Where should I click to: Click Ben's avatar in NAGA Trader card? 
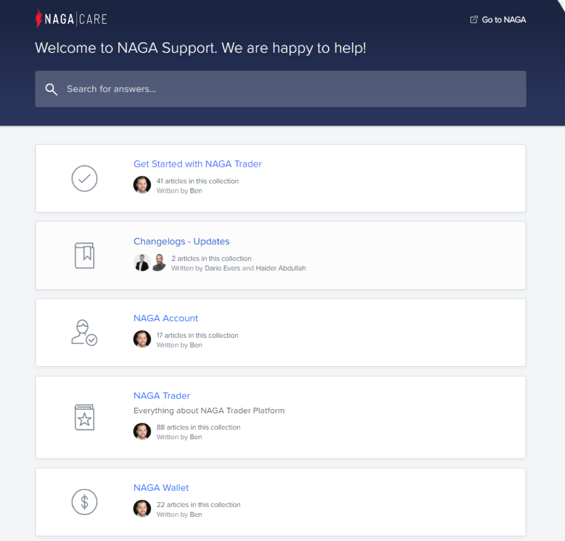click(142, 431)
